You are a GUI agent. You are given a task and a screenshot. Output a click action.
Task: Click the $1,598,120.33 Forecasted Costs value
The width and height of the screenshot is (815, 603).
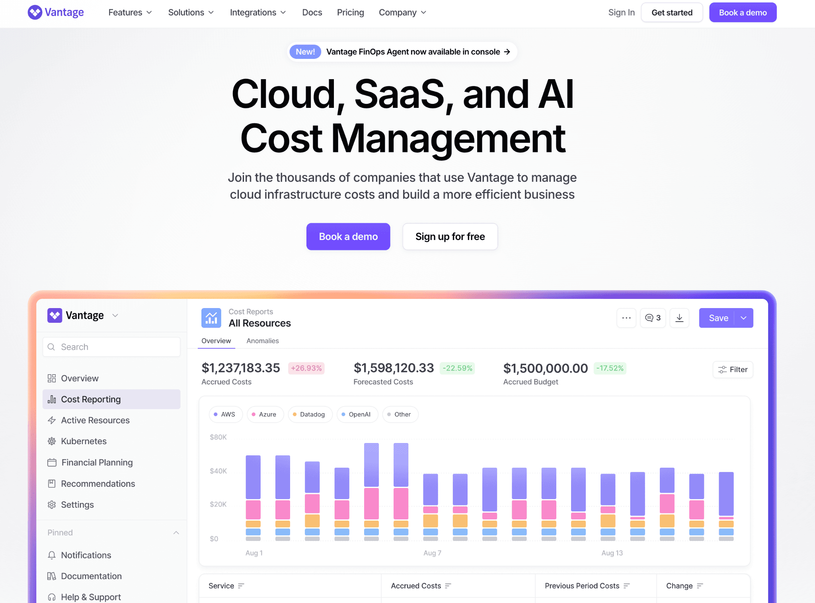coord(394,368)
